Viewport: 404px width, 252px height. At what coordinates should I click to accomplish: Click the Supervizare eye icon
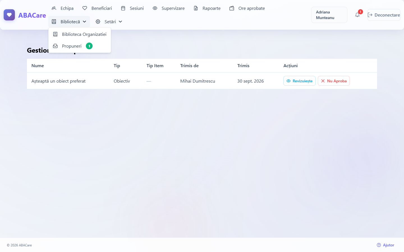[x=155, y=8]
